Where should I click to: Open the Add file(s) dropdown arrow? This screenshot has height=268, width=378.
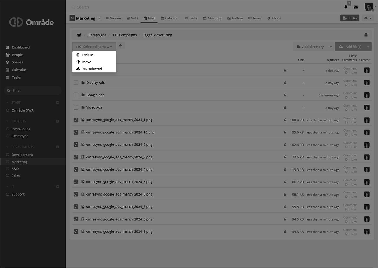368,47
